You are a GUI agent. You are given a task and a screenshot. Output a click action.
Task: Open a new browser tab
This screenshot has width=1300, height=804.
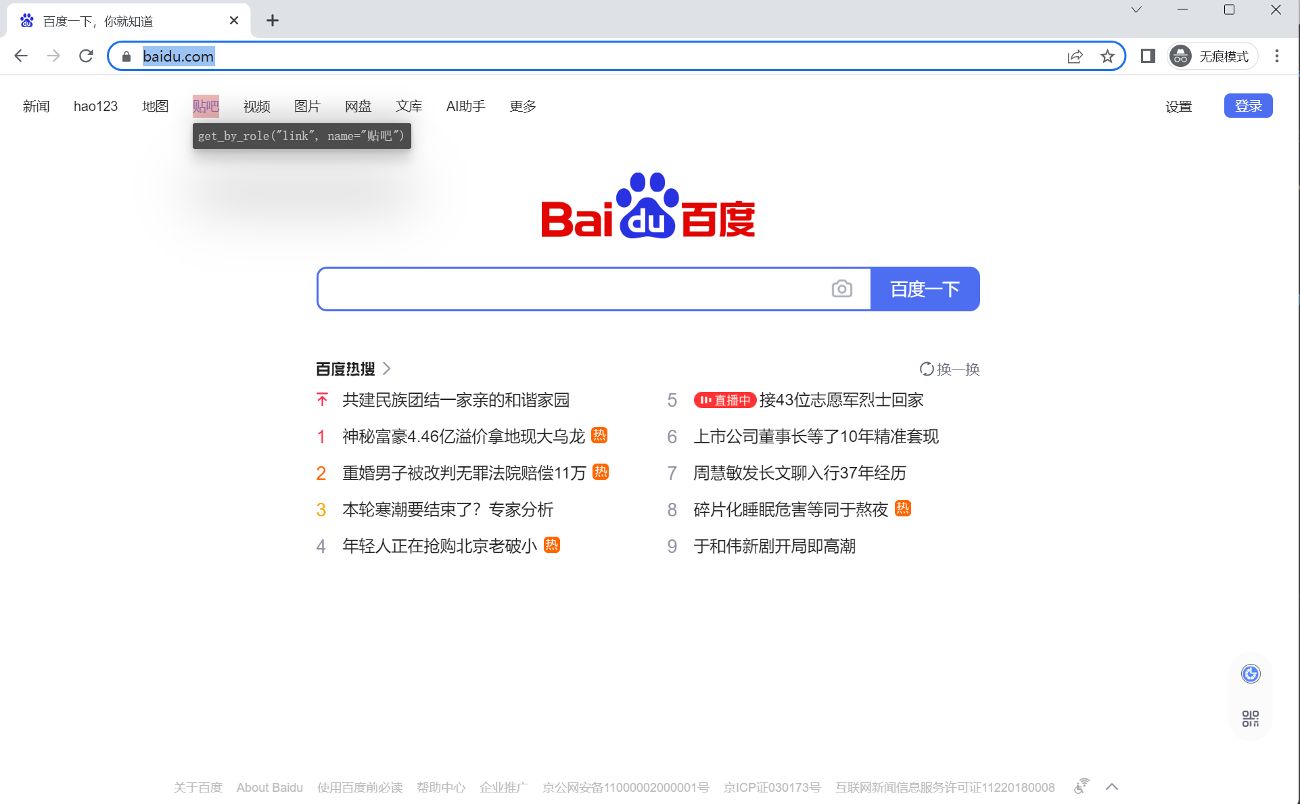click(273, 21)
